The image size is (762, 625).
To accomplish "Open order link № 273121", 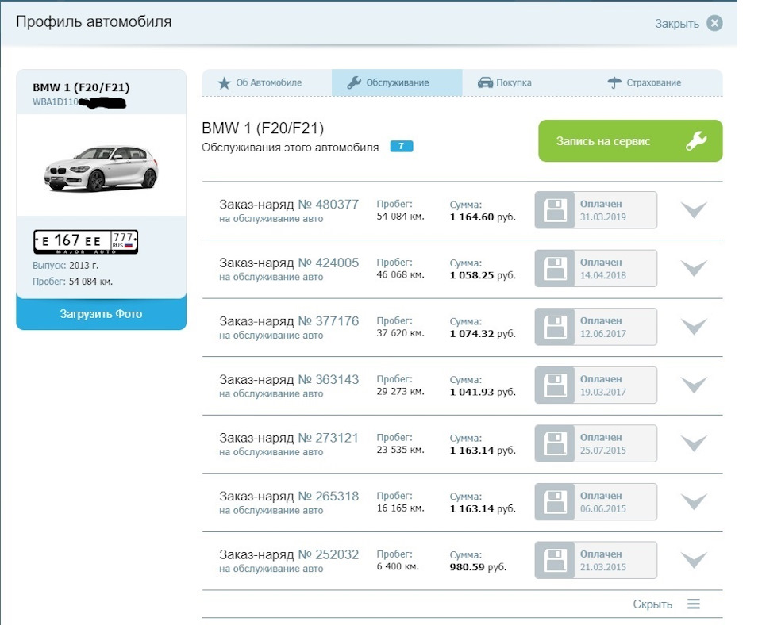I will pyautogui.click(x=329, y=438).
